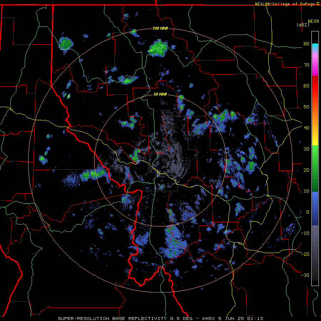
Task: Click the SUPER-RESOLUTION BASE REFLECTIVITY caption text
Action: (112, 319)
